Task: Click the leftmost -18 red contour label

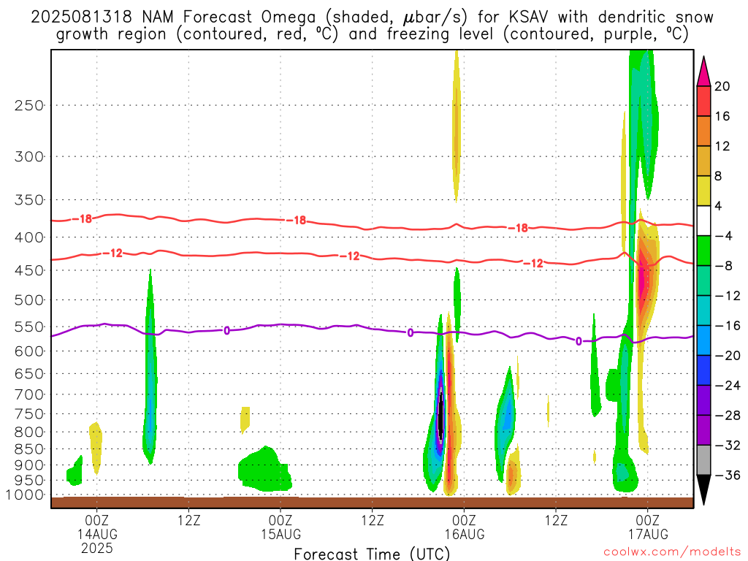Action: 82,219
